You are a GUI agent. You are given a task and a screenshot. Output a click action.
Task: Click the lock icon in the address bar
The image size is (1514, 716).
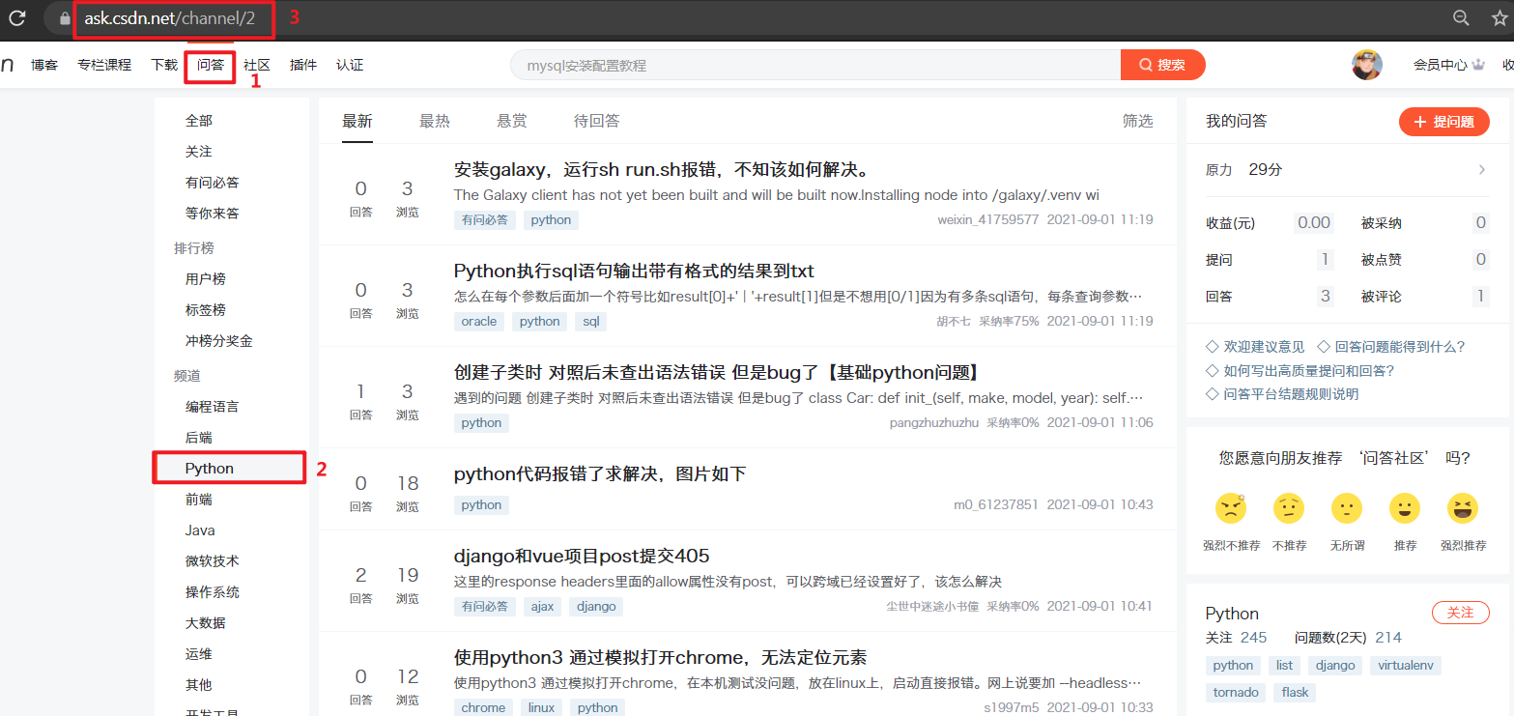(66, 18)
